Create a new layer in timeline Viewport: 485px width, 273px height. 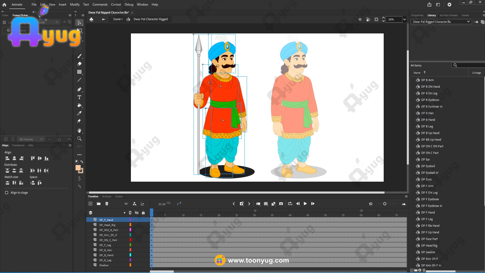tap(90, 204)
